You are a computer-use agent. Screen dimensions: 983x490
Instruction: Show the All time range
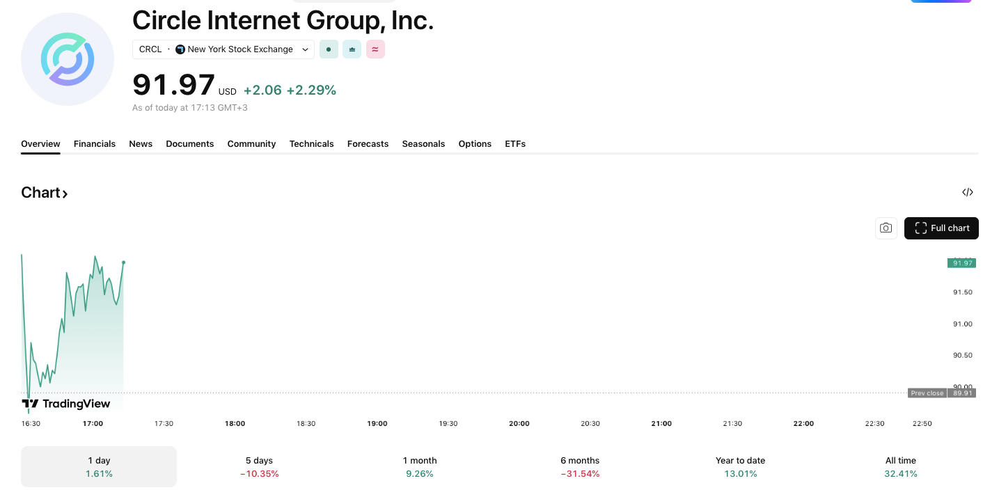(x=900, y=466)
